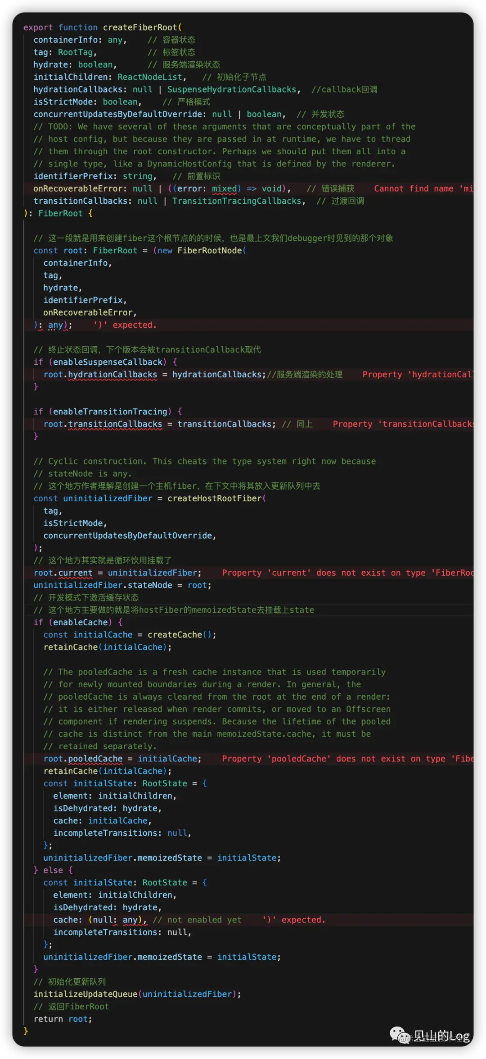Click the 'export function createFiberRoot(' declaration line

(x=103, y=28)
